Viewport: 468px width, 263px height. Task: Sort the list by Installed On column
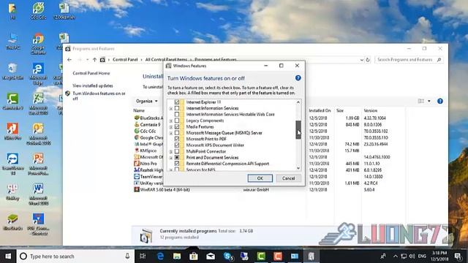tap(320, 110)
